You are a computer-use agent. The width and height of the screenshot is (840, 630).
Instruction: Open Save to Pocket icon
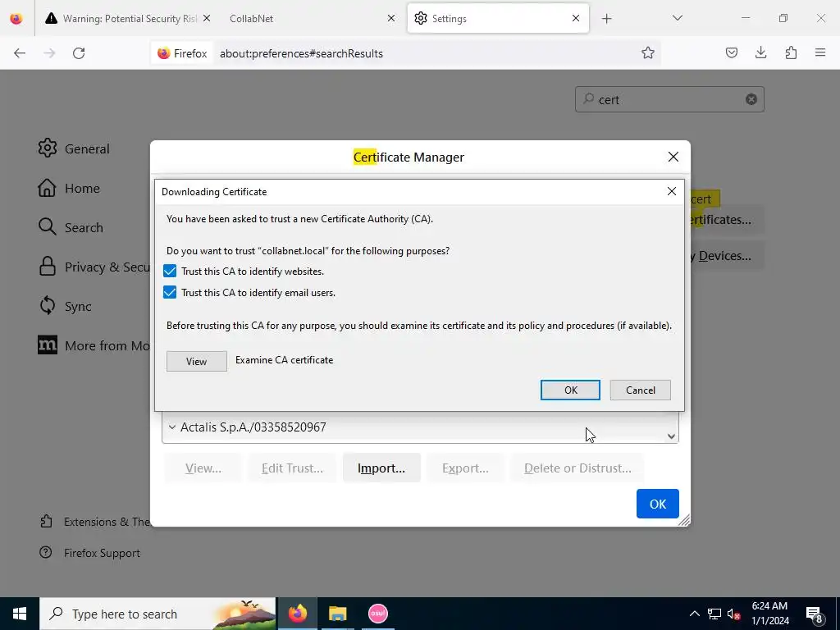pos(731,52)
